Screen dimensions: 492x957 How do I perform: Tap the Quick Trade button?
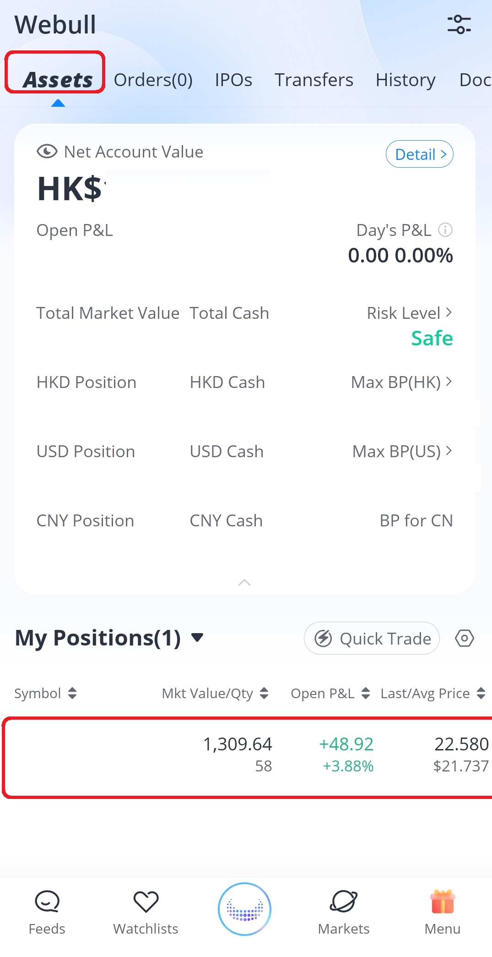[x=372, y=638]
